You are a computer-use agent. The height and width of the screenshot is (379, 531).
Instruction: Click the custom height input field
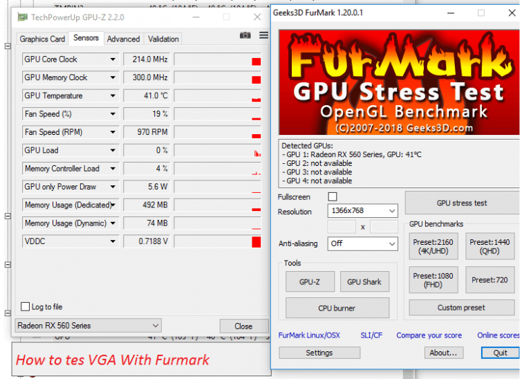point(384,227)
